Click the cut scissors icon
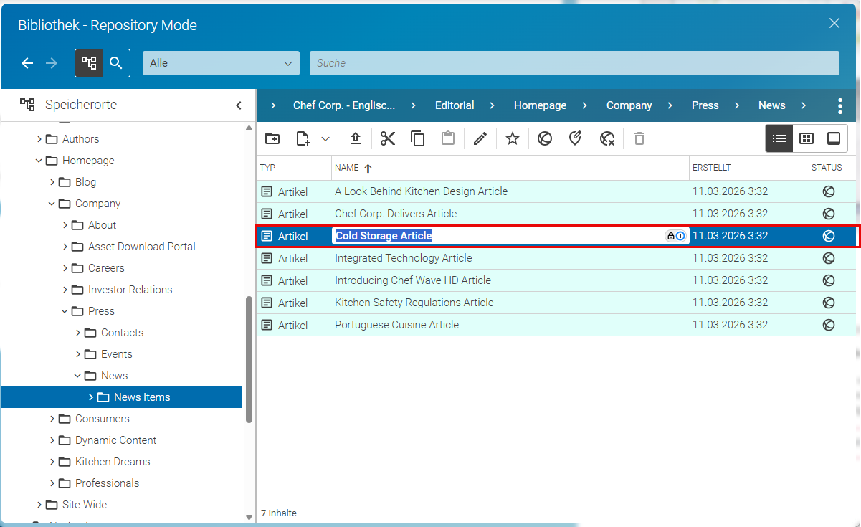The width and height of the screenshot is (861, 527). (x=388, y=138)
